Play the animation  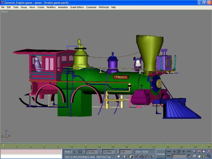click(179, 152)
